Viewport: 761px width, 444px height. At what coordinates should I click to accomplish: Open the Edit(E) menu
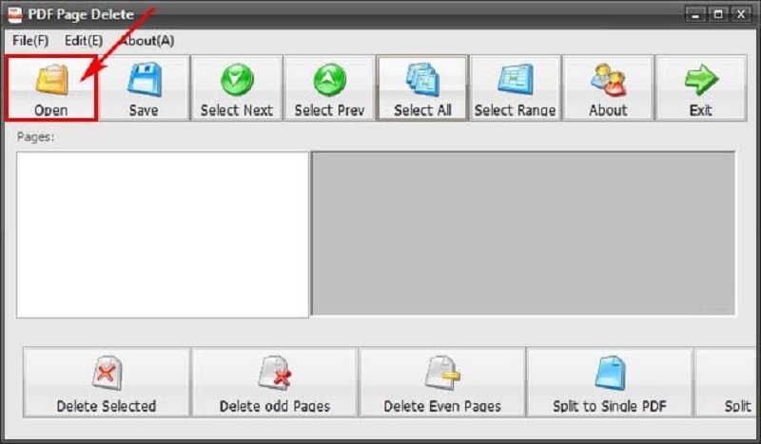[x=84, y=41]
